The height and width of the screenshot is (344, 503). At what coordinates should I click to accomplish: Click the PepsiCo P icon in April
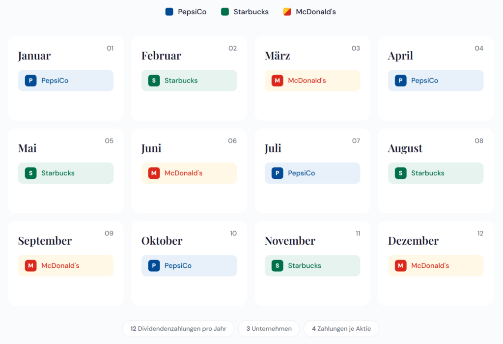coord(401,81)
